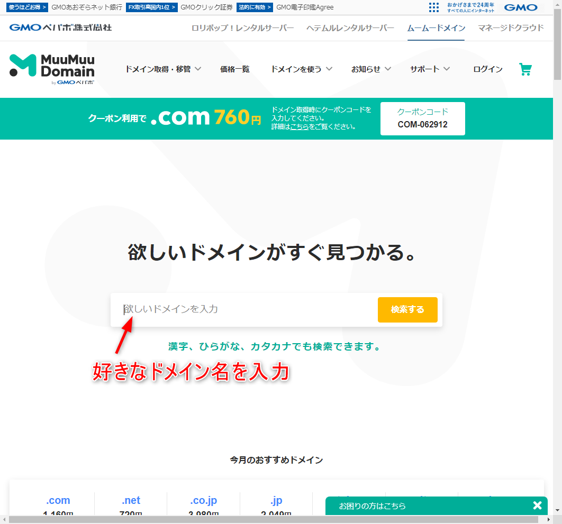Click the GMO Pepabo company logo
The width and height of the screenshot is (562, 524).
[x=60, y=27]
